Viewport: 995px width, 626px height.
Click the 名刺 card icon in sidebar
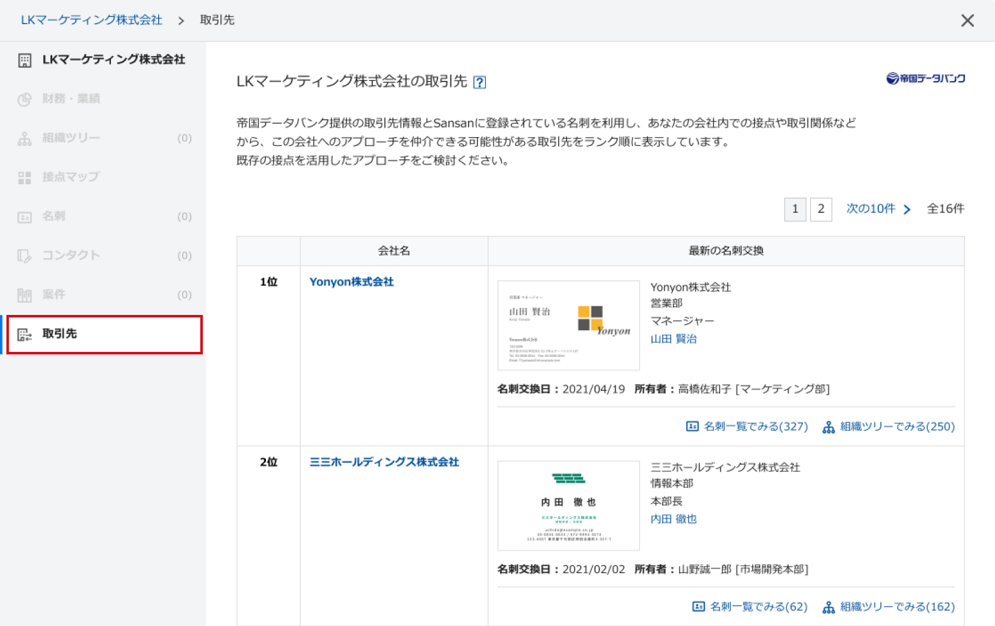click(x=25, y=217)
